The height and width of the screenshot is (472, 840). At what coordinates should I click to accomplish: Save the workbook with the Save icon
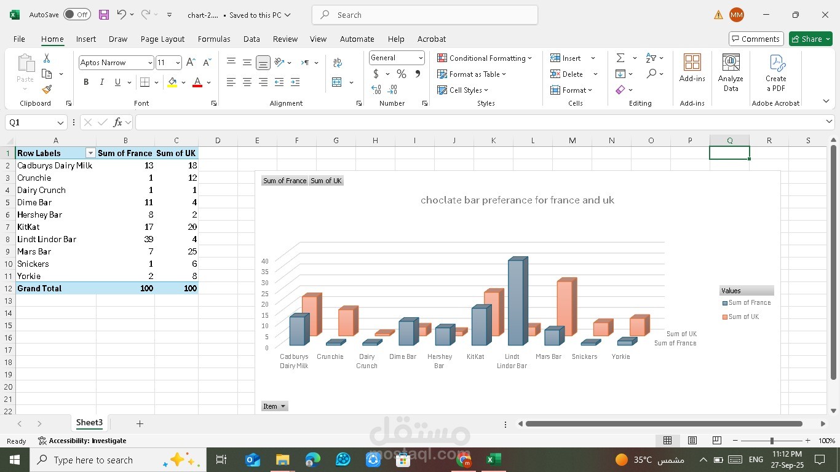pyautogui.click(x=103, y=15)
